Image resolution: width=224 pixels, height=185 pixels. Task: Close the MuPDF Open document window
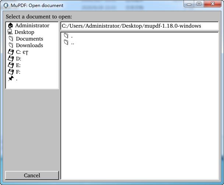213,4
